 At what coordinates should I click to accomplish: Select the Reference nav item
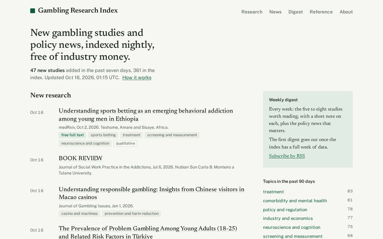321,12
